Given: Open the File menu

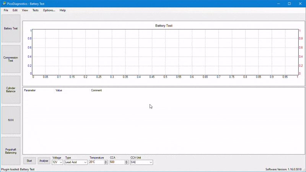Looking at the screenshot, I should [6, 10].
